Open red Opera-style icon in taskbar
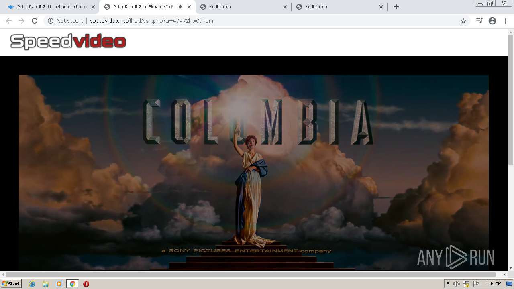The image size is (514, 289). (x=86, y=284)
